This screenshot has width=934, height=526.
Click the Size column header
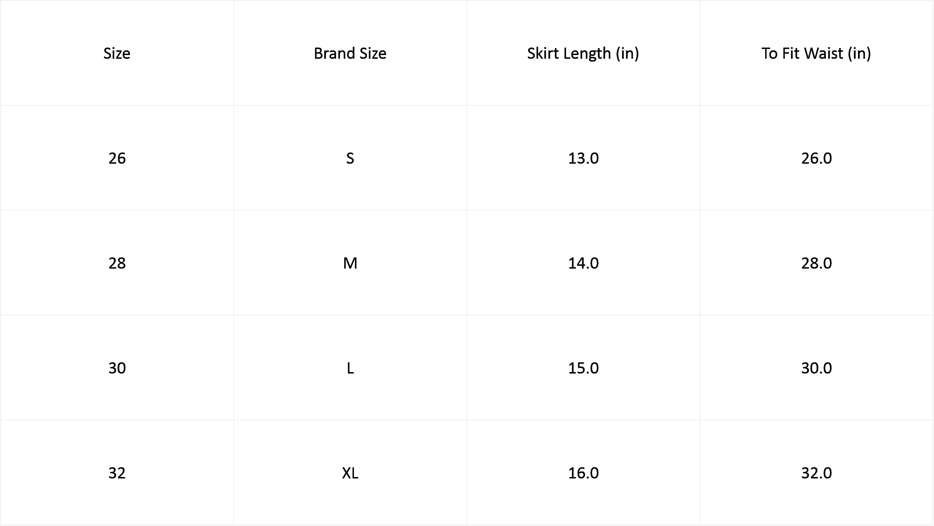tap(117, 53)
